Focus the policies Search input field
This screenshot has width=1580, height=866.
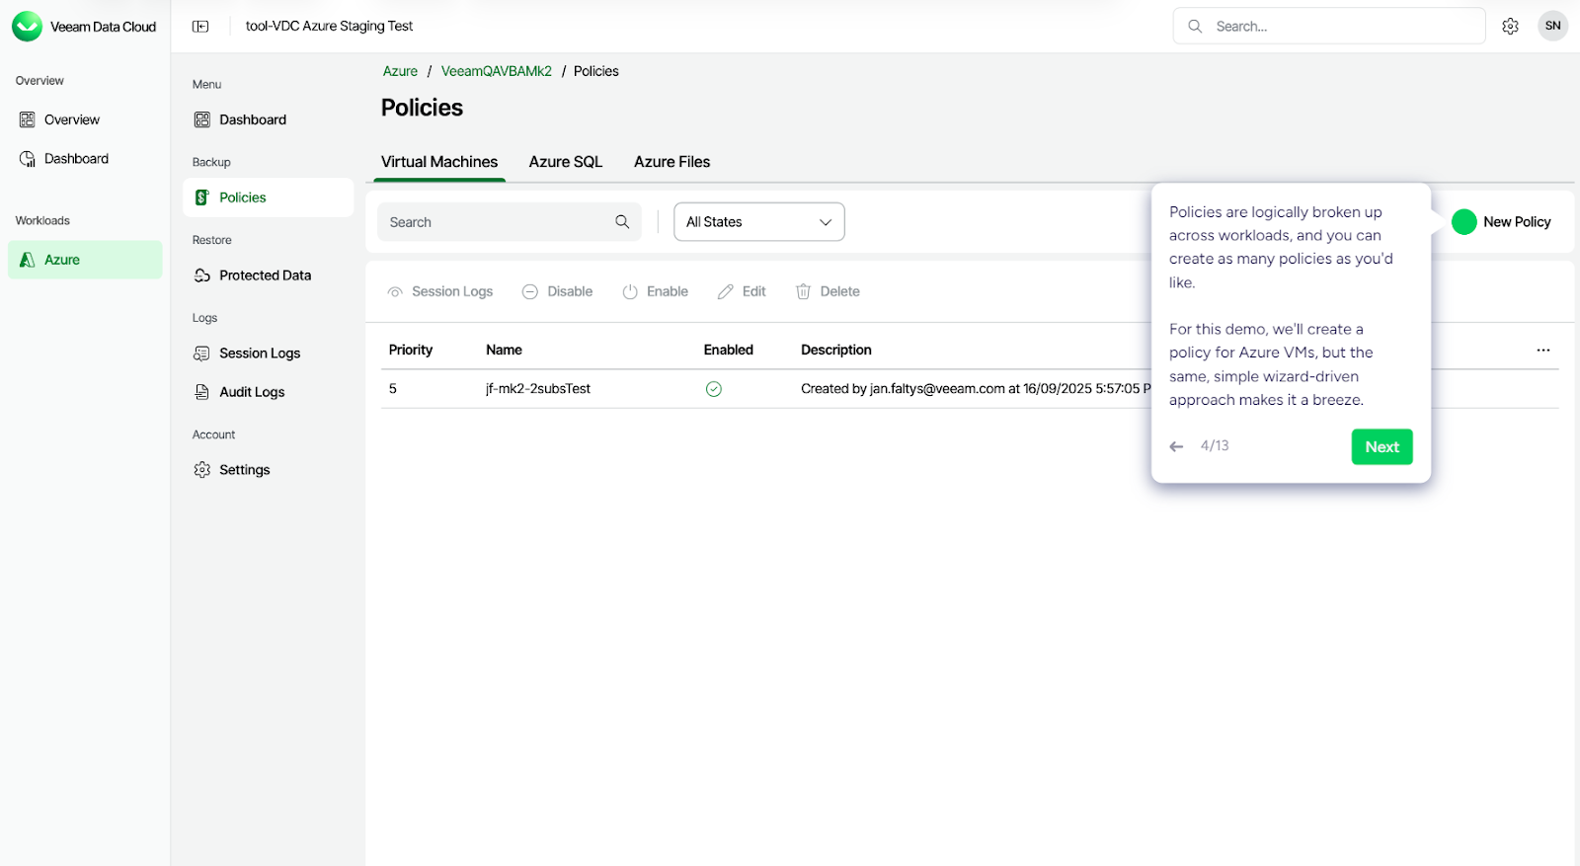(x=510, y=222)
